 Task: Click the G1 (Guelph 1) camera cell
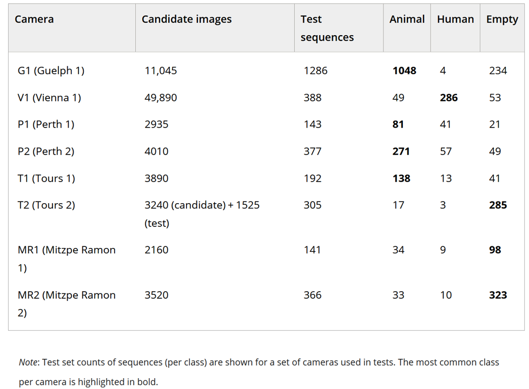pos(51,70)
